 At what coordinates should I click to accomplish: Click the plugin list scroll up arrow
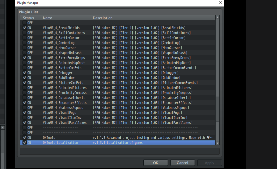[218, 17]
